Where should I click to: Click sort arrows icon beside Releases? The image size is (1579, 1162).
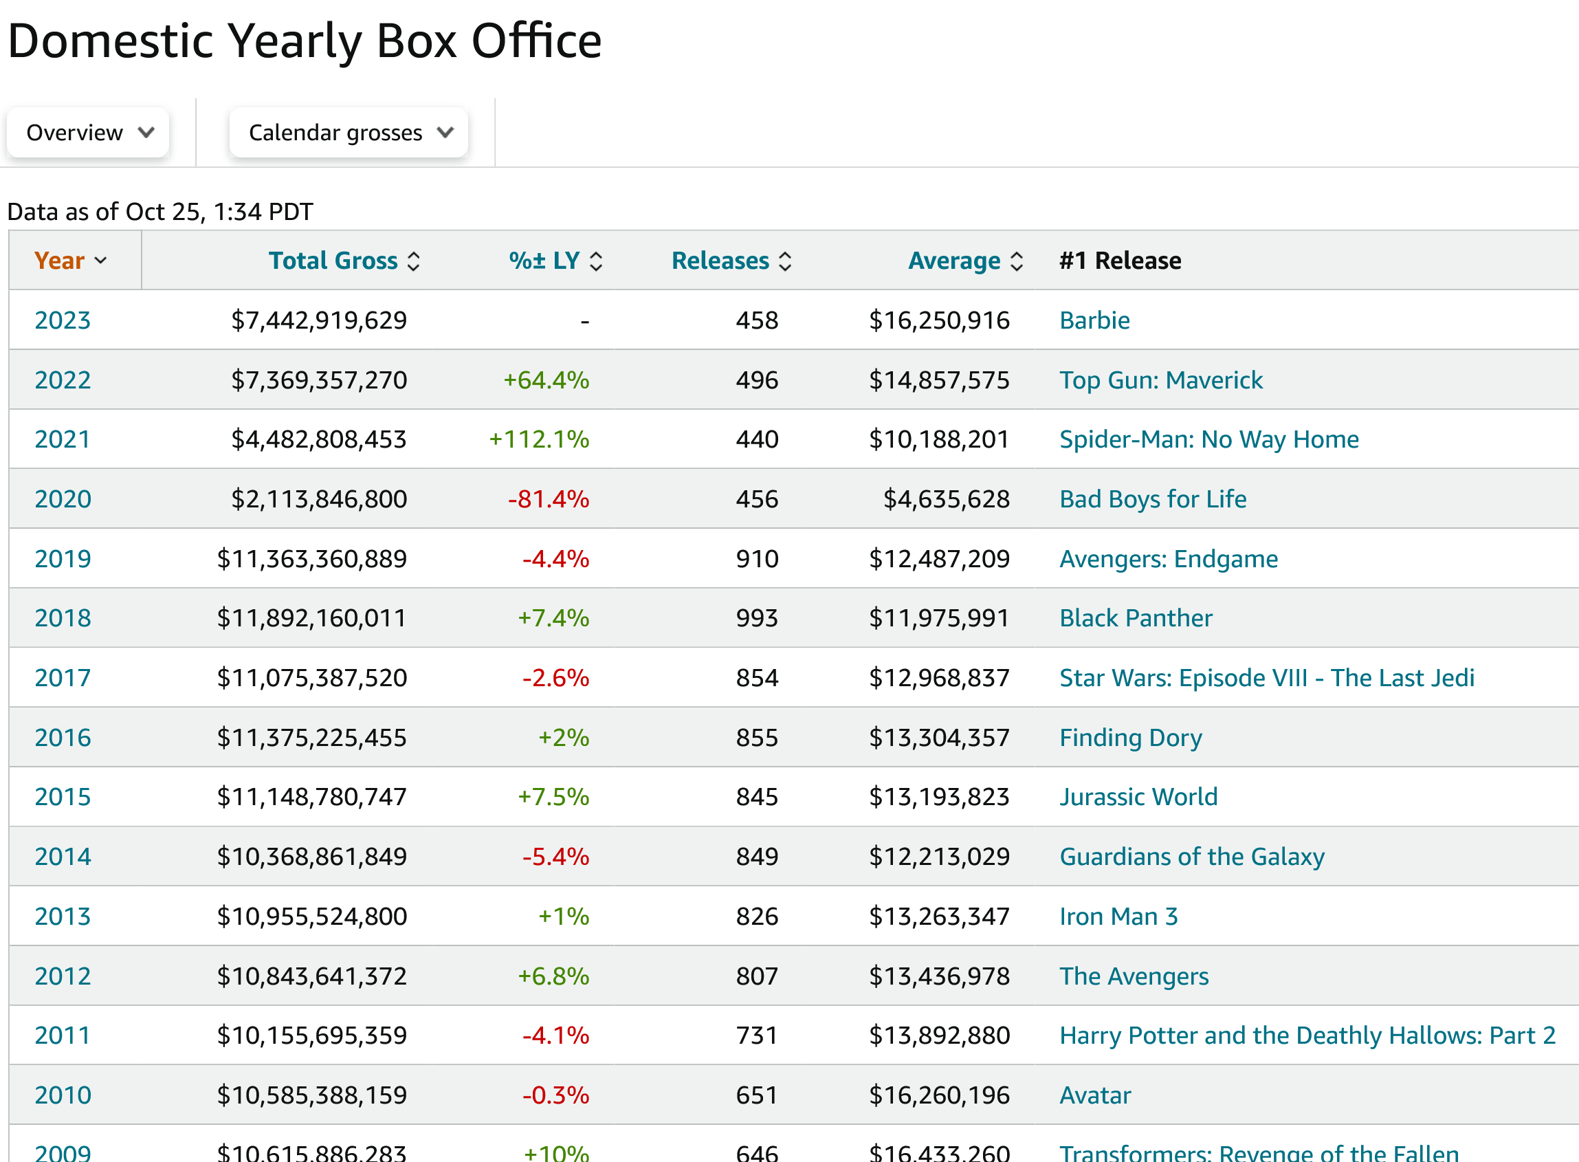coord(785,261)
